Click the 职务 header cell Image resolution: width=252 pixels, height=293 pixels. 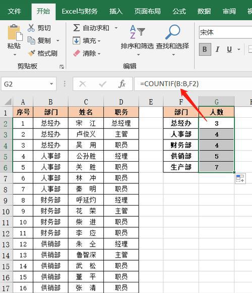pyautogui.click(x=121, y=112)
